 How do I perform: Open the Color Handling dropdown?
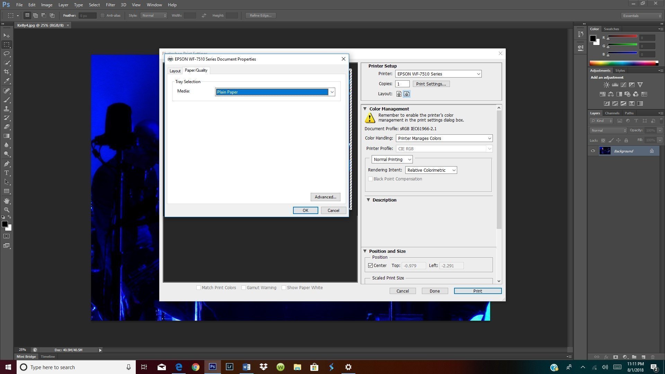coord(444,138)
